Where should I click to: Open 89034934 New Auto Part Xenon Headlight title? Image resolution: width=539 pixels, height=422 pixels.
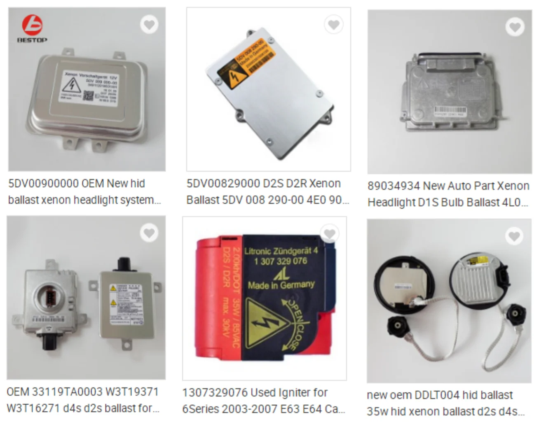click(448, 194)
